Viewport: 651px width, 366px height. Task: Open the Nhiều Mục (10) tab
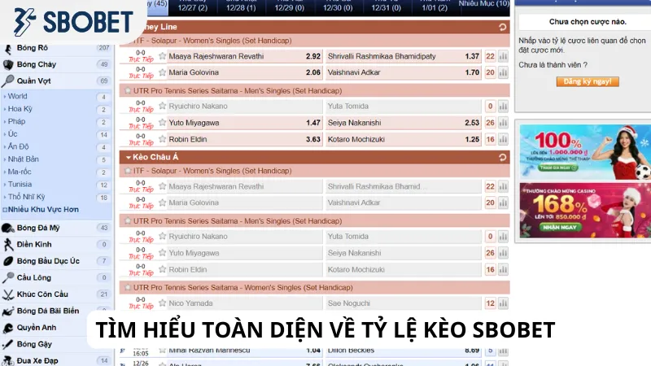pyautogui.click(x=484, y=4)
